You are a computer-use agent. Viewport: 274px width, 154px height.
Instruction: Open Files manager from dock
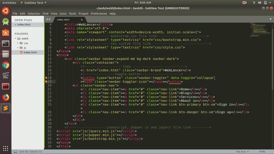pos(6,54)
